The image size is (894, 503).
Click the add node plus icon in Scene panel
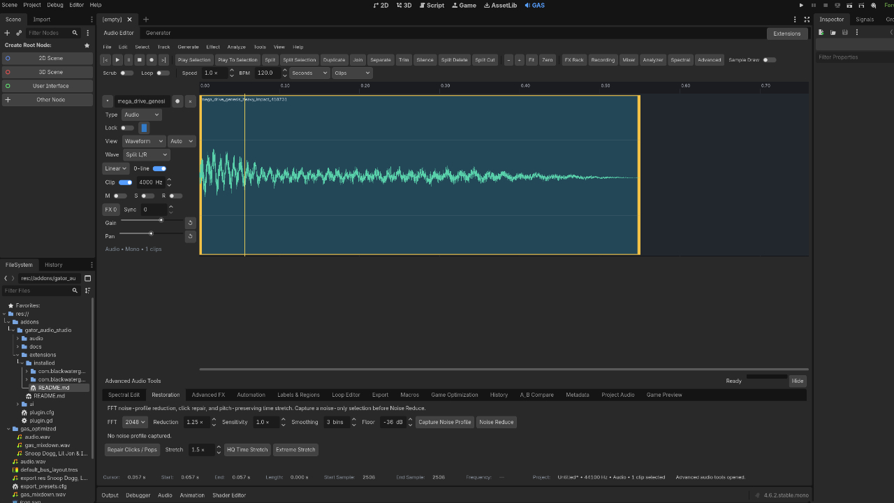(8, 33)
